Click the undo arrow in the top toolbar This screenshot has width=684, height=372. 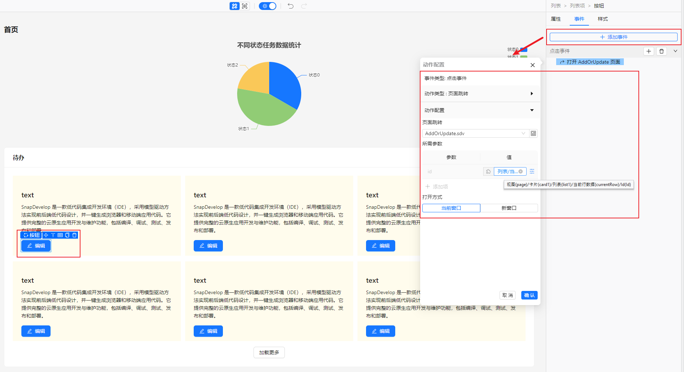click(x=291, y=6)
